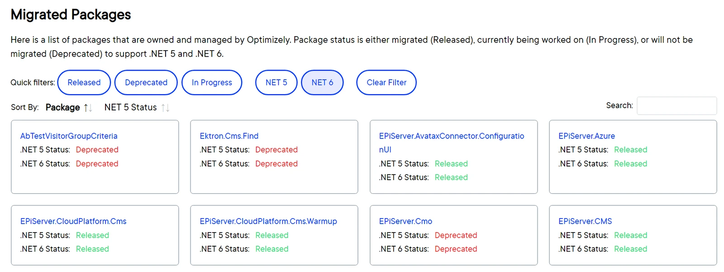Disable the active NET 6 filter
Image resolution: width=724 pixels, height=272 pixels.
point(322,82)
